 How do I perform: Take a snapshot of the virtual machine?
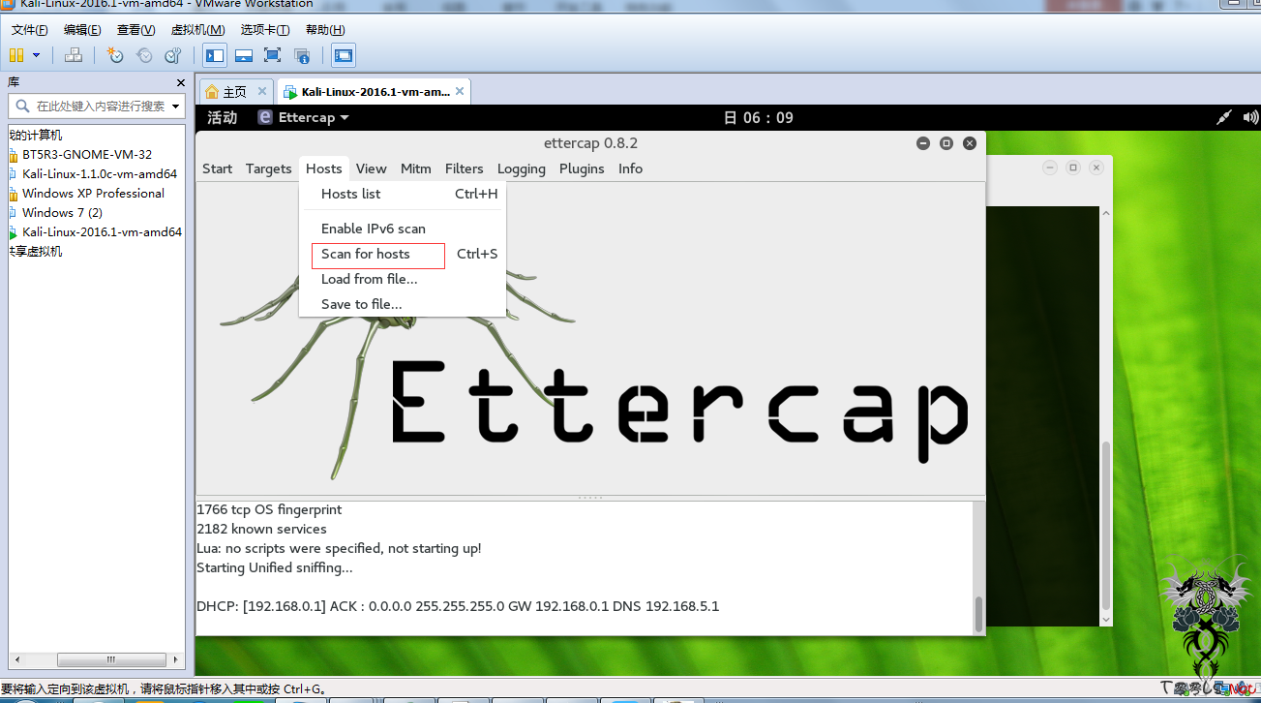tap(115, 55)
